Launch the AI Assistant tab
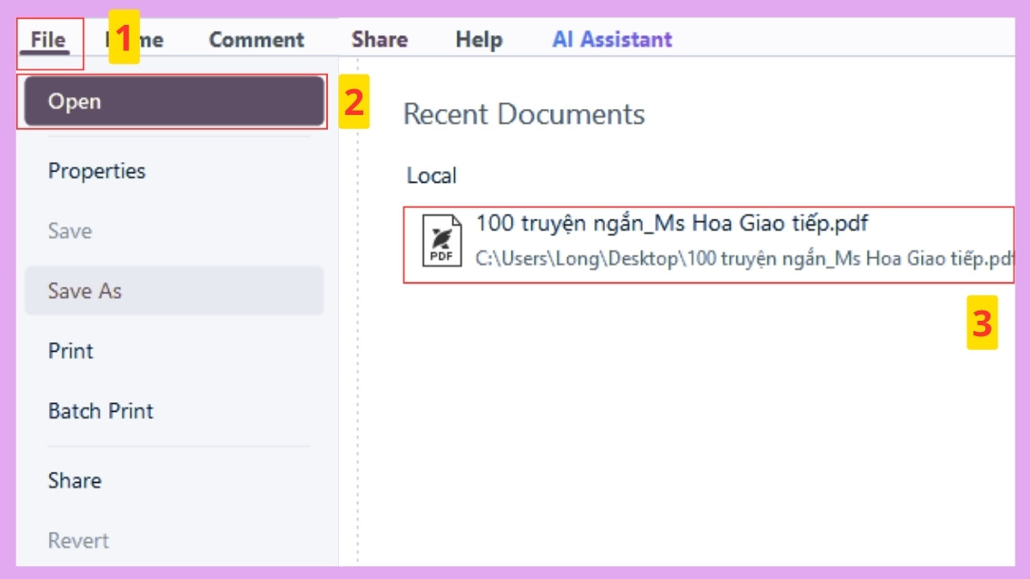 (x=612, y=39)
